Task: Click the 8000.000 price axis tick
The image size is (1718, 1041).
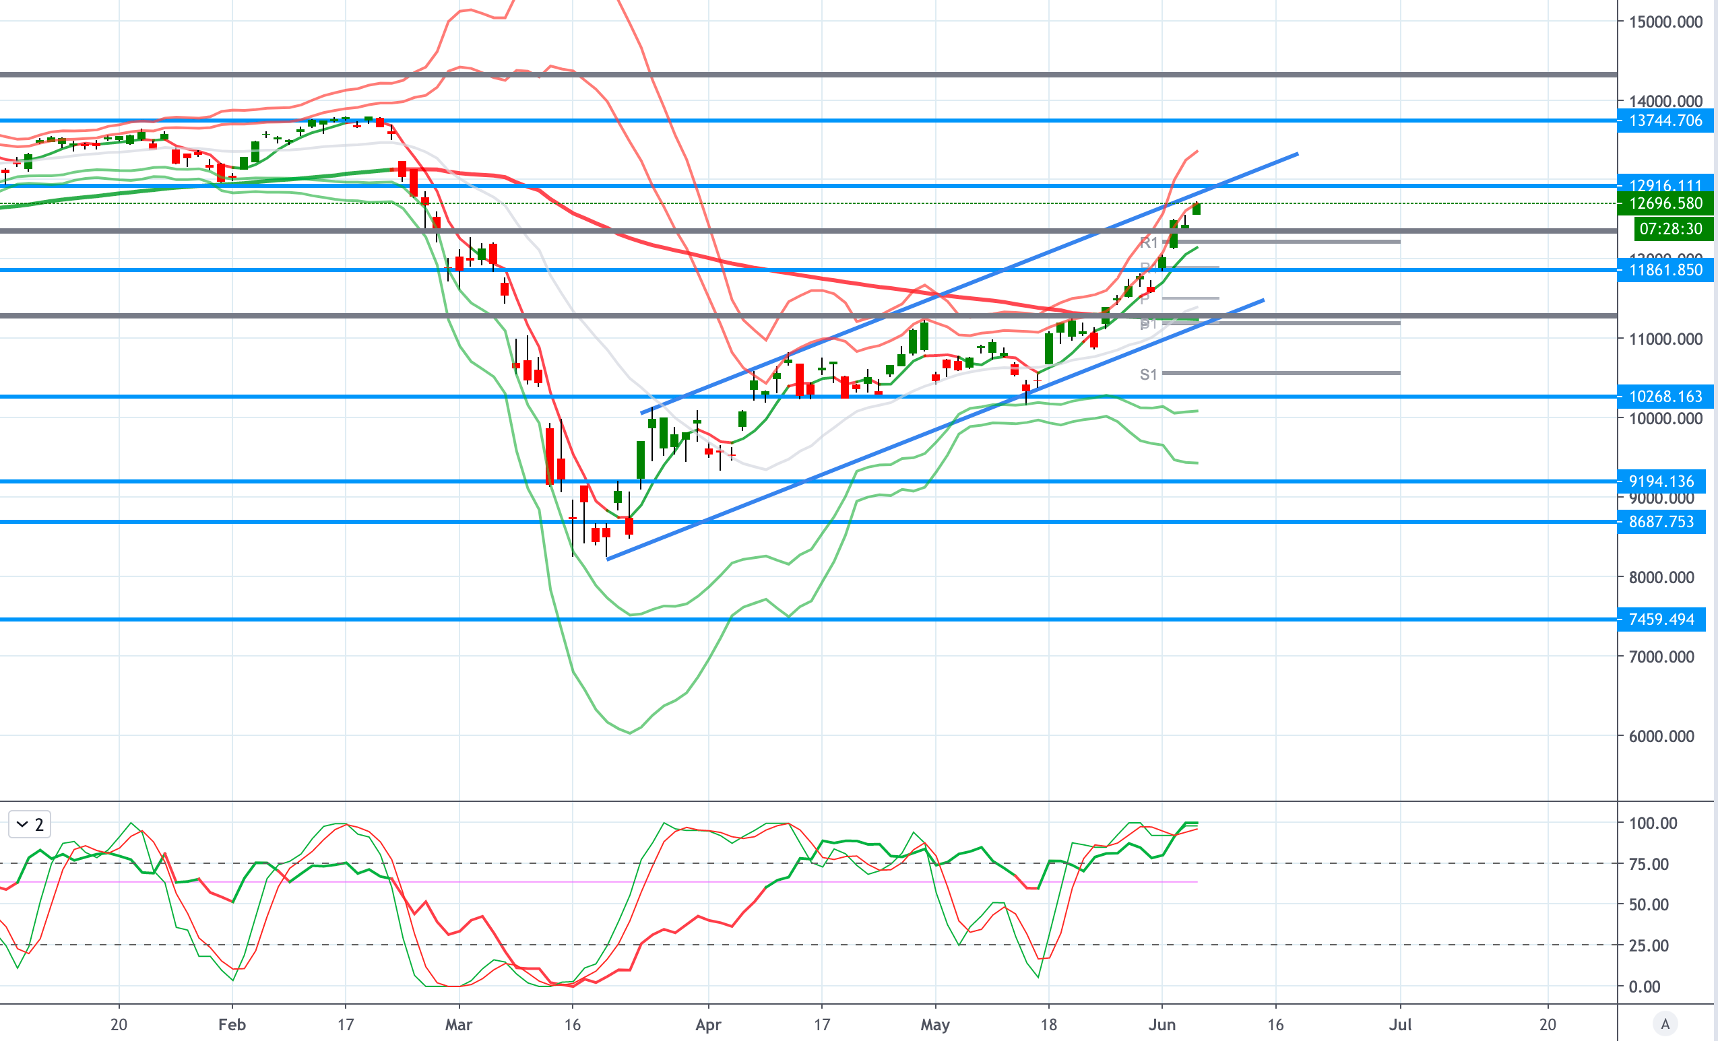Action: [x=1661, y=577]
